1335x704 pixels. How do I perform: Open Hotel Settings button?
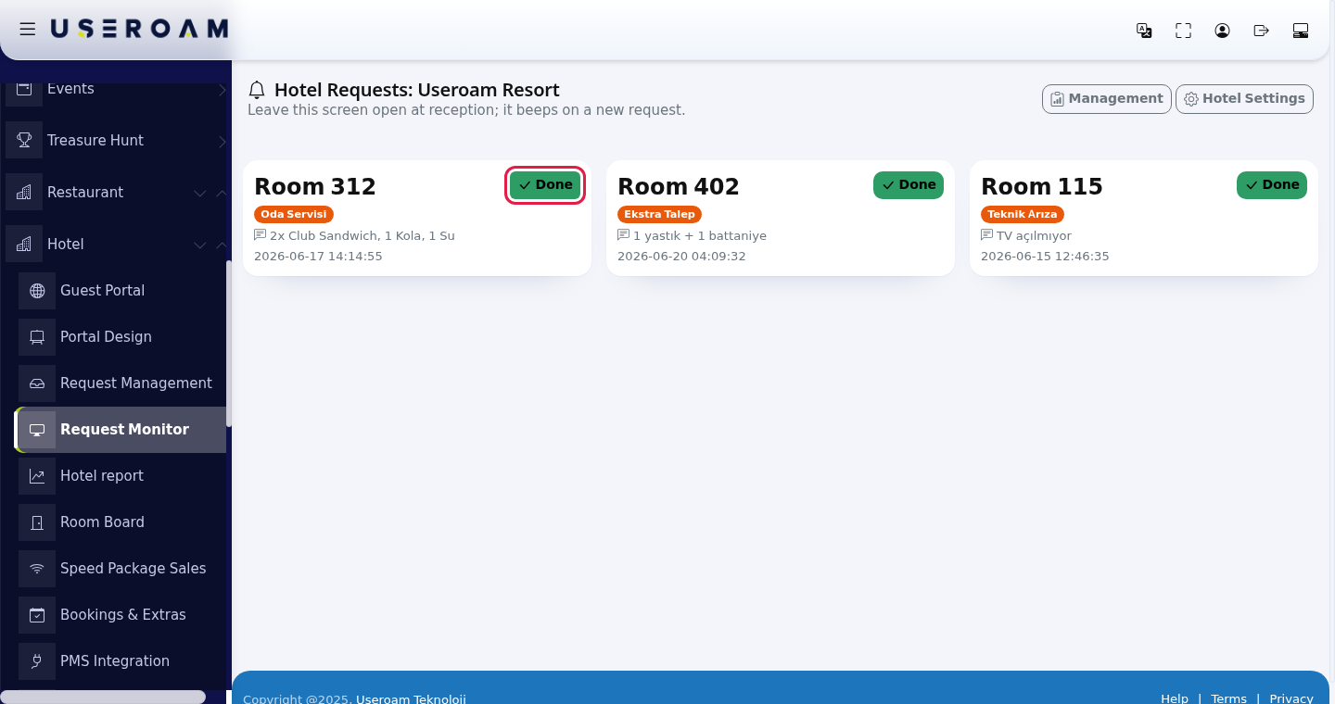tap(1244, 99)
